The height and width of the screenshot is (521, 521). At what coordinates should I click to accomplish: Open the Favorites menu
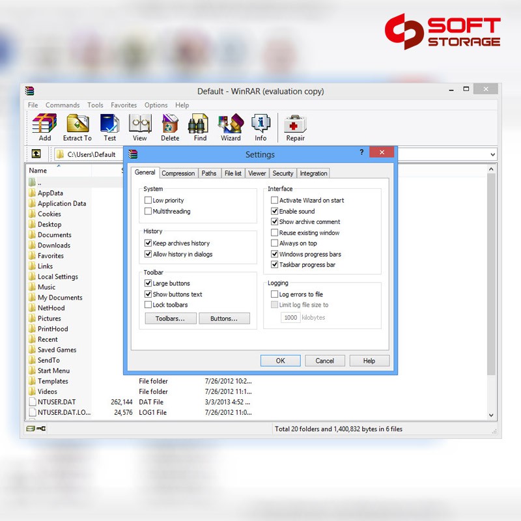click(x=124, y=105)
